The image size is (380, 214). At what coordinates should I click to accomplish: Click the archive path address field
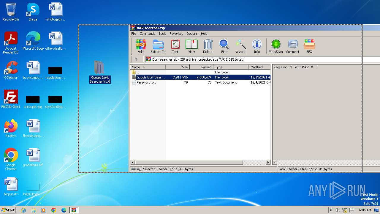[262, 59]
